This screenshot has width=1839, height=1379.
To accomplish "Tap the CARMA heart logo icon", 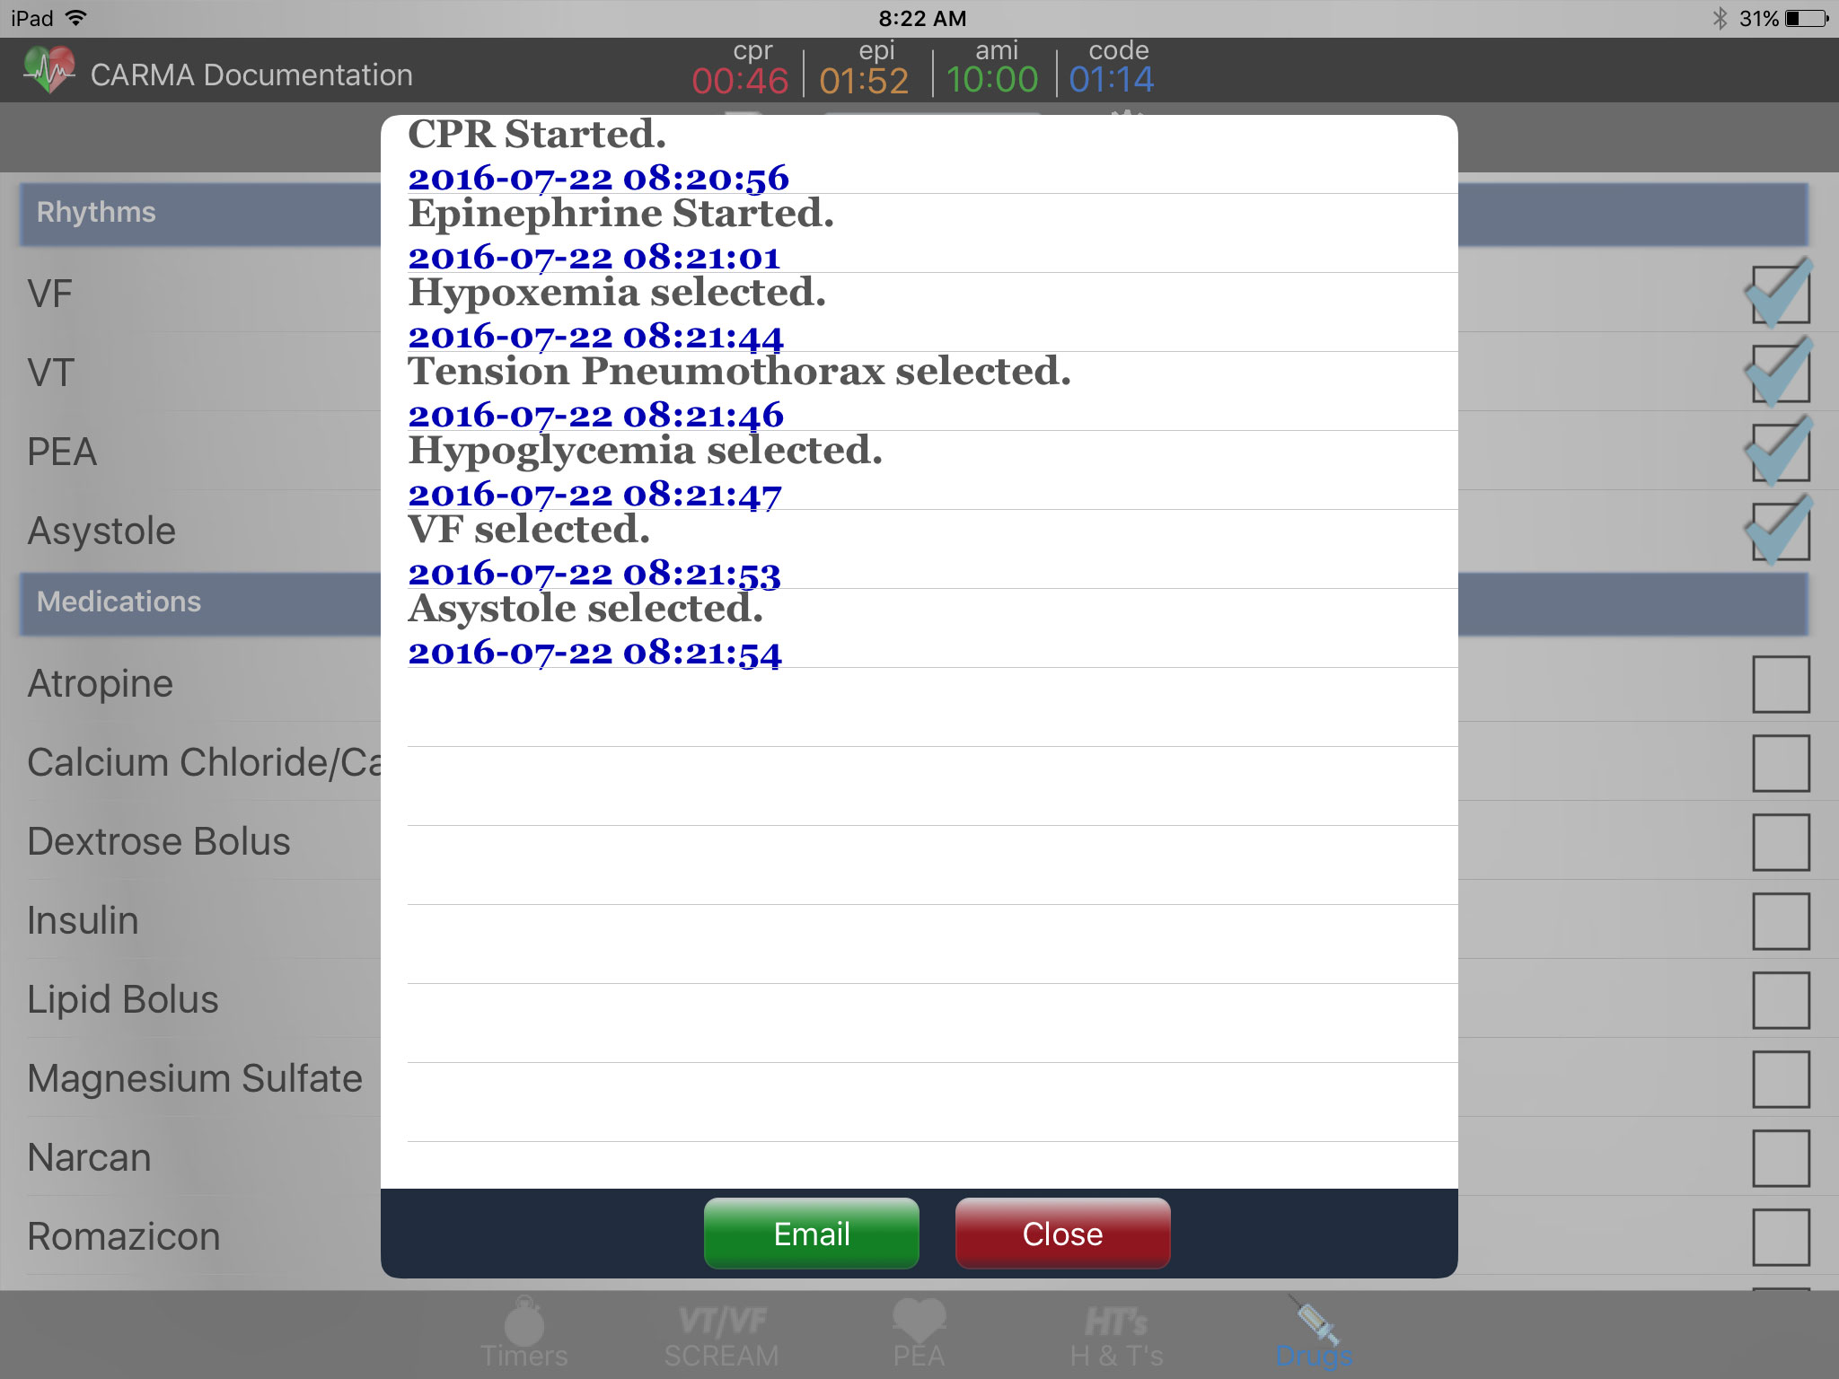I will point(49,70).
